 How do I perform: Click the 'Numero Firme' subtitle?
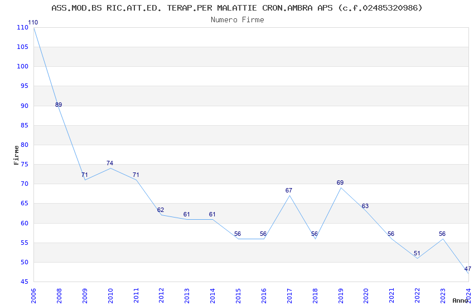[237, 19]
